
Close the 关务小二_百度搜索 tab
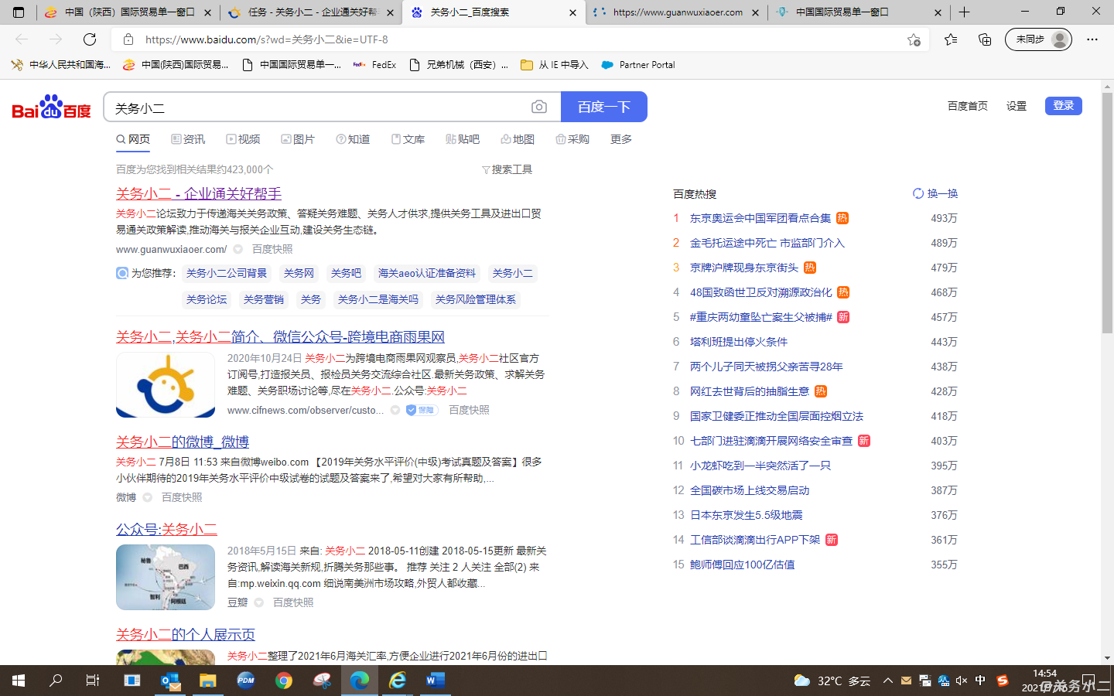point(572,12)
